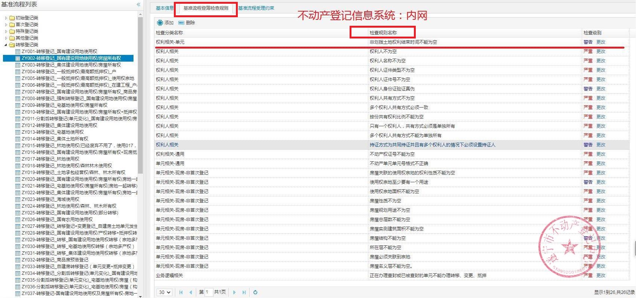This screenshot has width=636, height=298.
Task: Switch to the 基本信息 tab
Action: (x=165, y=8)
